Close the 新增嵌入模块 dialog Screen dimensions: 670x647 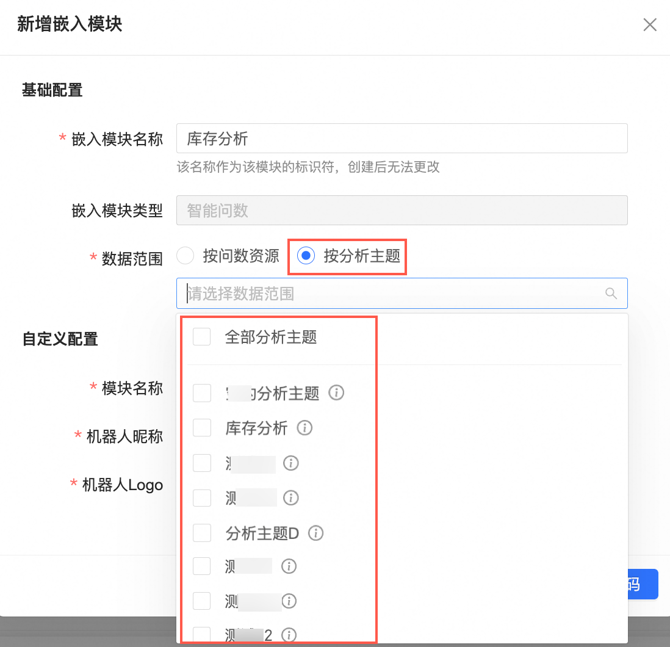point(650,25)
